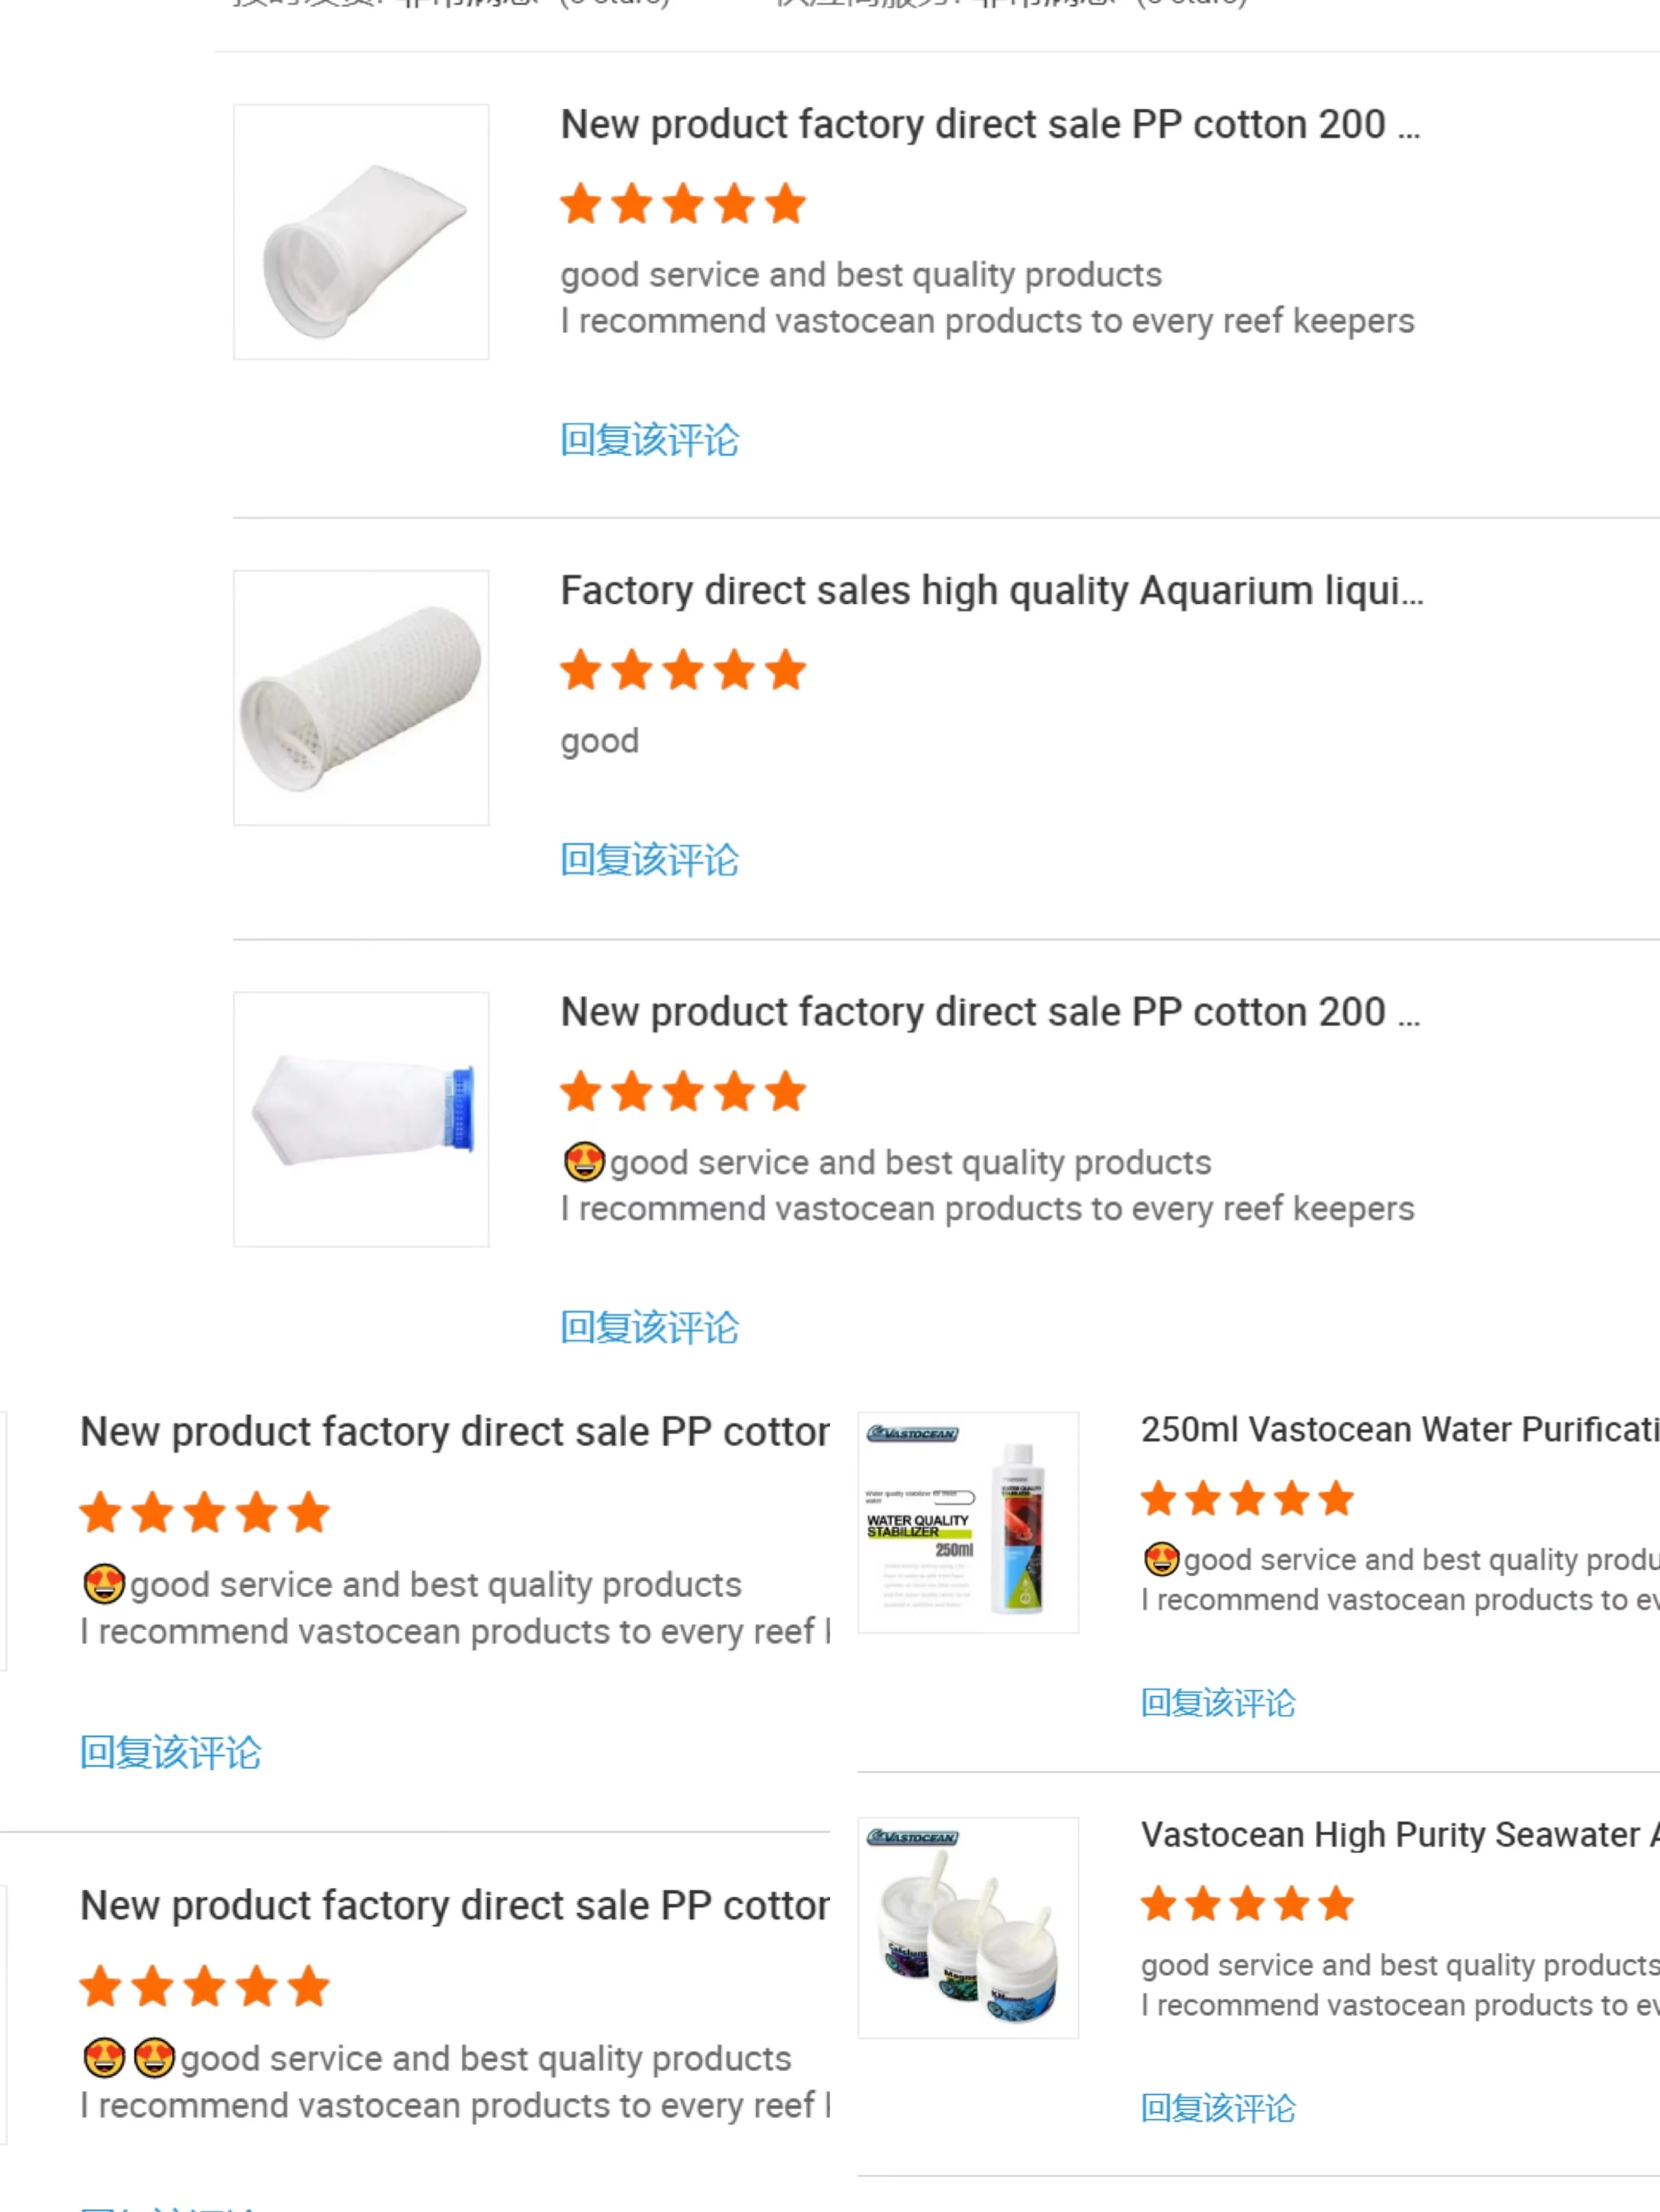Click the stars under the 250ml Vastocean title
The width and height of the screenshot is (1660, 2212).
click(x=1247, y=1499)
